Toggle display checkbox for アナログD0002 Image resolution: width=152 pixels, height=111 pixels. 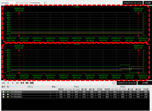point(3,97)
